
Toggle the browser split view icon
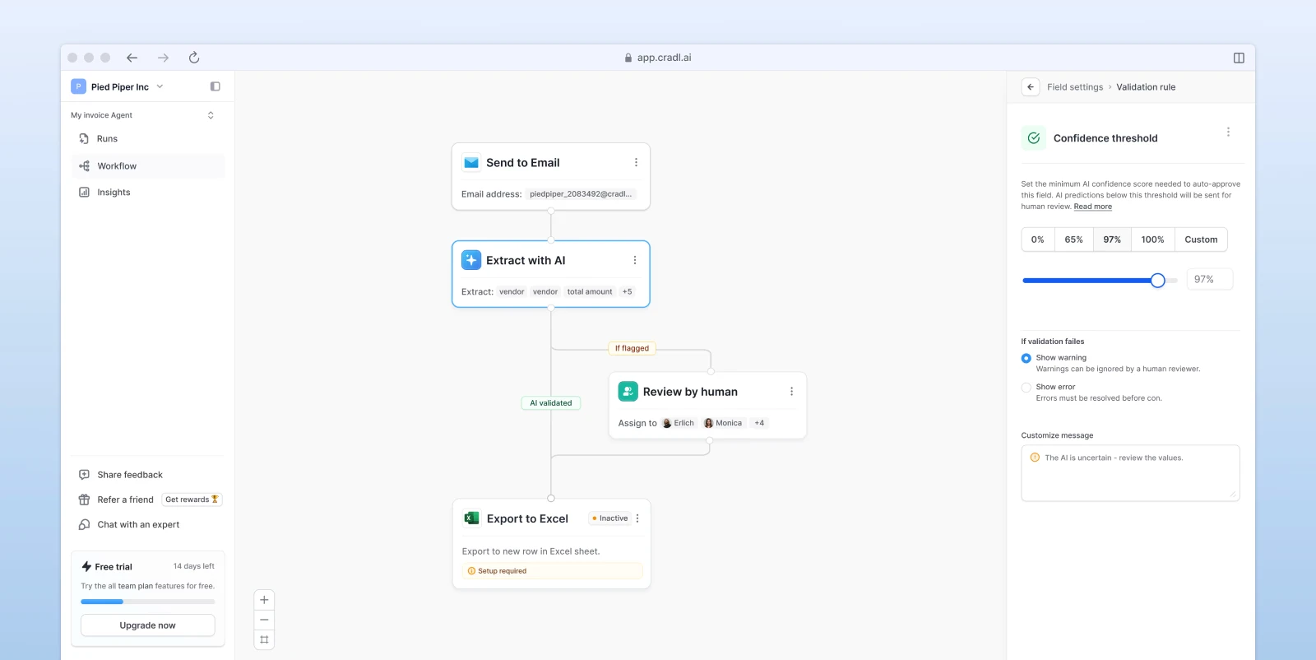click(1239, 58)
